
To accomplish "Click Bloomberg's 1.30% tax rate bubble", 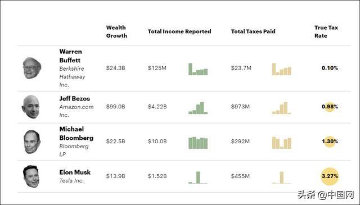I will pos(330,141).
